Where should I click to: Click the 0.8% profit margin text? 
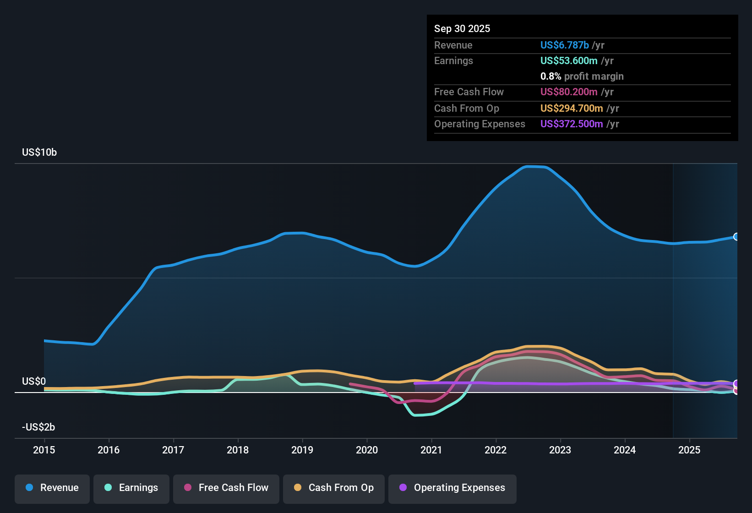click(582, 76)
